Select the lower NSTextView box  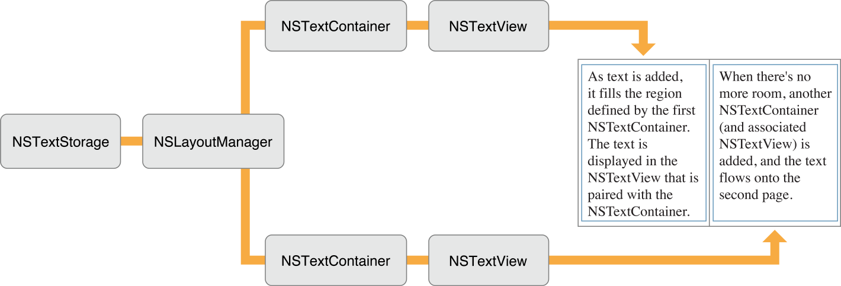click(x=487, y=260)
